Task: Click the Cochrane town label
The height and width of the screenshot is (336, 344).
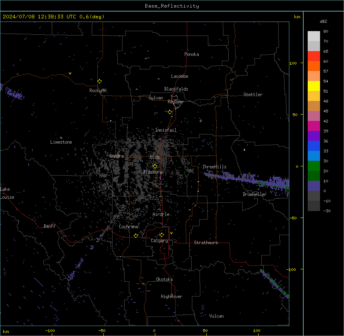Action: point(129,227)
